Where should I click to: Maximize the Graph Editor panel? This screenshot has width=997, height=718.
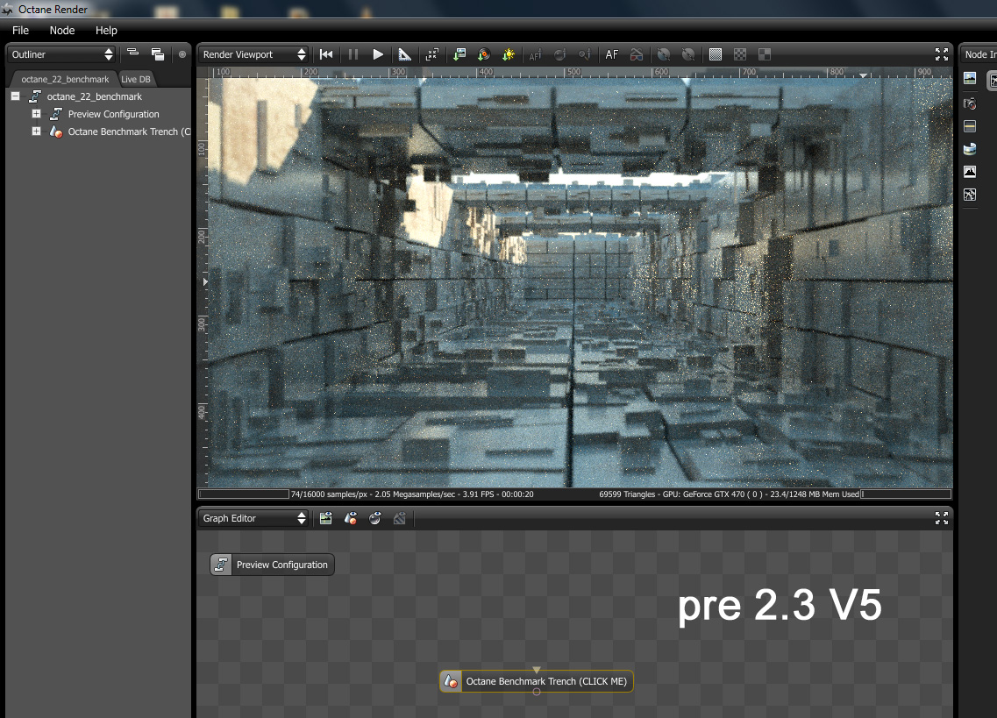click(x=942, y=518)
